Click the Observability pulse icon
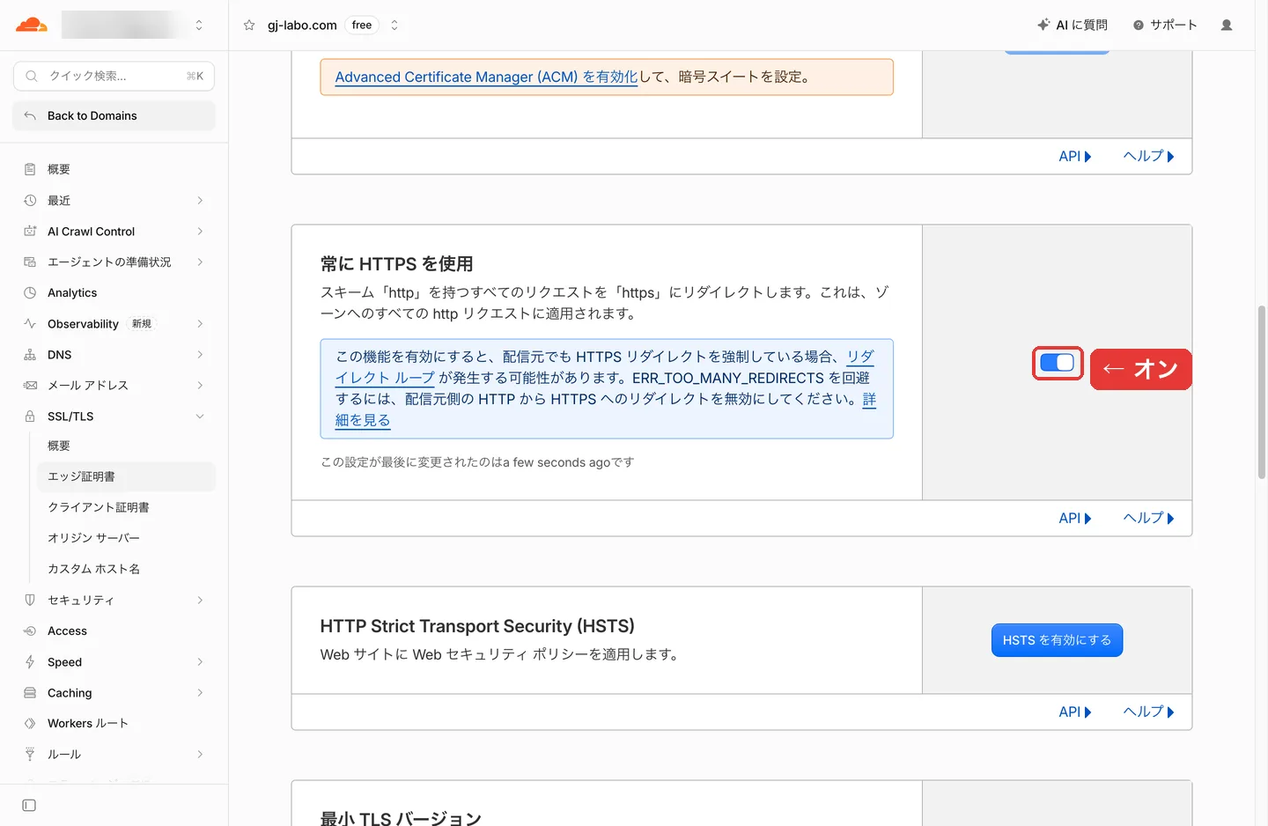 [30, 324]
